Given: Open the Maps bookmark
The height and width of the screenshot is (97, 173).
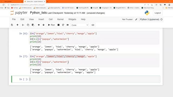Looking at the screenshot, I should point(7,8).
